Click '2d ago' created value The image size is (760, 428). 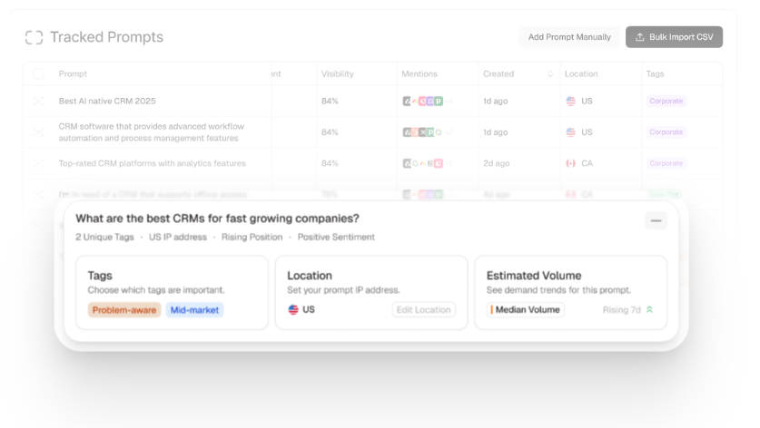point(496,163)
